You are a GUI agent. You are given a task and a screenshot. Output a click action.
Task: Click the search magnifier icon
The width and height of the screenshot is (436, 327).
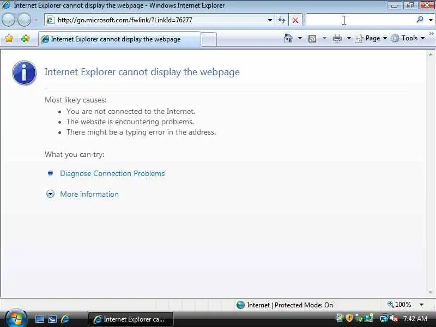point(420,20)
